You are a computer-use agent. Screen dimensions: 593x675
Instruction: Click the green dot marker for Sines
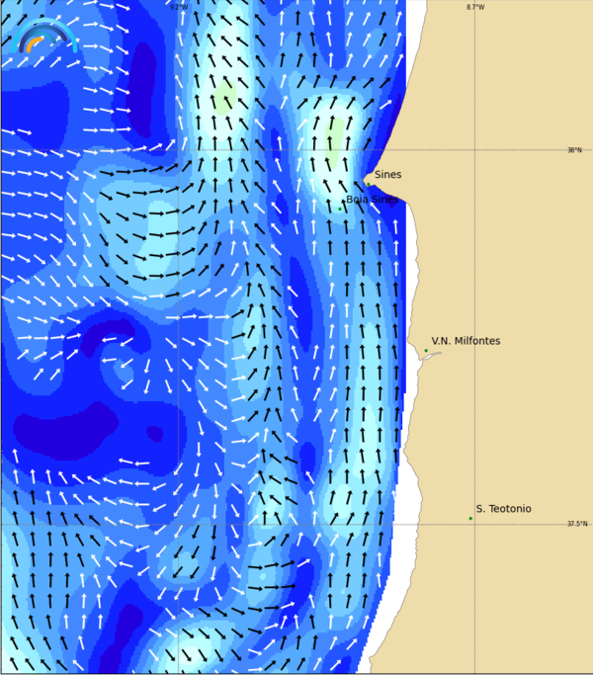point(369,183)
